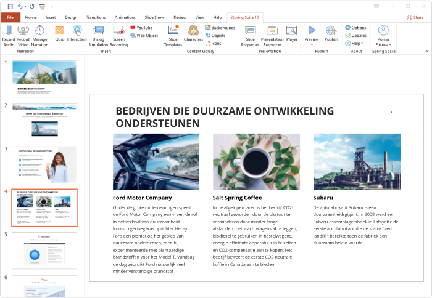Switch to the Home tab

31,17
